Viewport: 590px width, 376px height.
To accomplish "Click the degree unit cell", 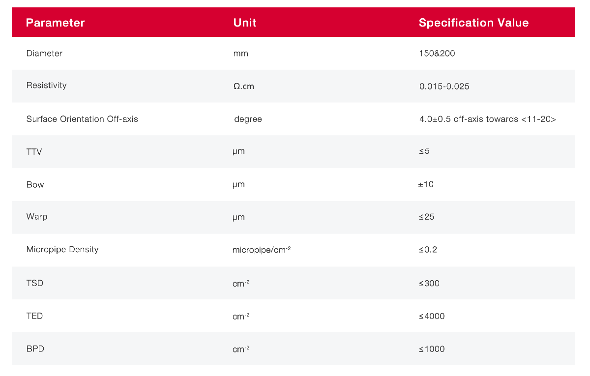I will pos(248,119).
